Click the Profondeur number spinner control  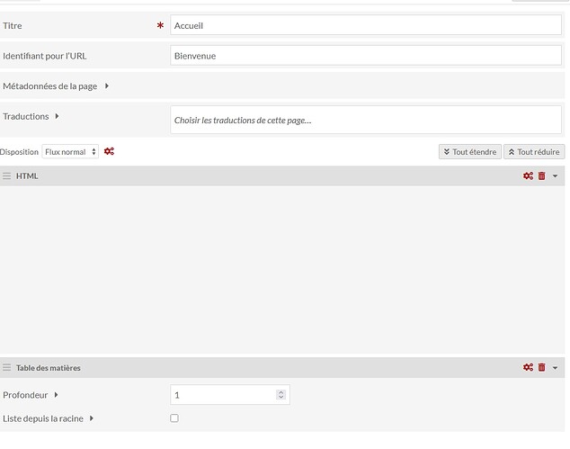[281, 395]
